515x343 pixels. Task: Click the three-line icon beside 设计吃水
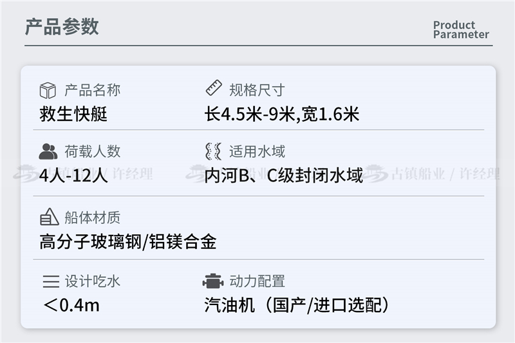coord(51,282)
